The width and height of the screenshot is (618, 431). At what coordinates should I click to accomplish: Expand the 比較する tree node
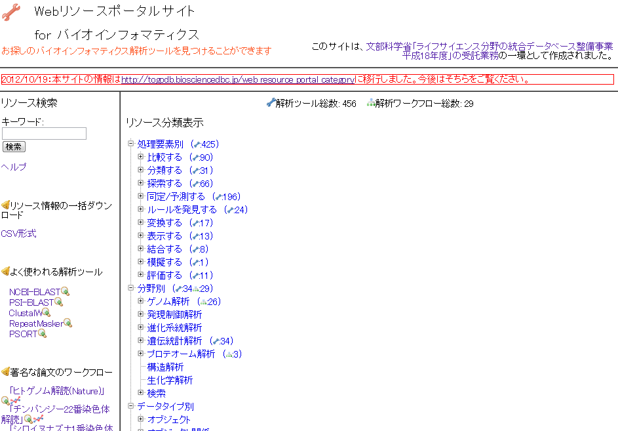click(x=140, y=157)
